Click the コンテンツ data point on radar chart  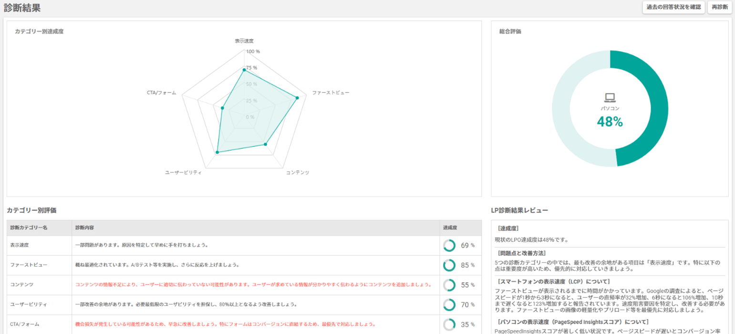(x=265, y=144)
